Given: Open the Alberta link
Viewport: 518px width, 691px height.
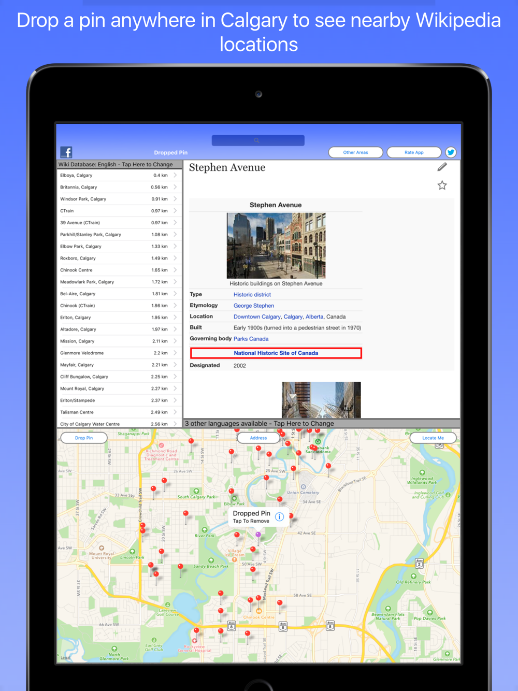Looking at the screenshot, I should pos(314,316).
